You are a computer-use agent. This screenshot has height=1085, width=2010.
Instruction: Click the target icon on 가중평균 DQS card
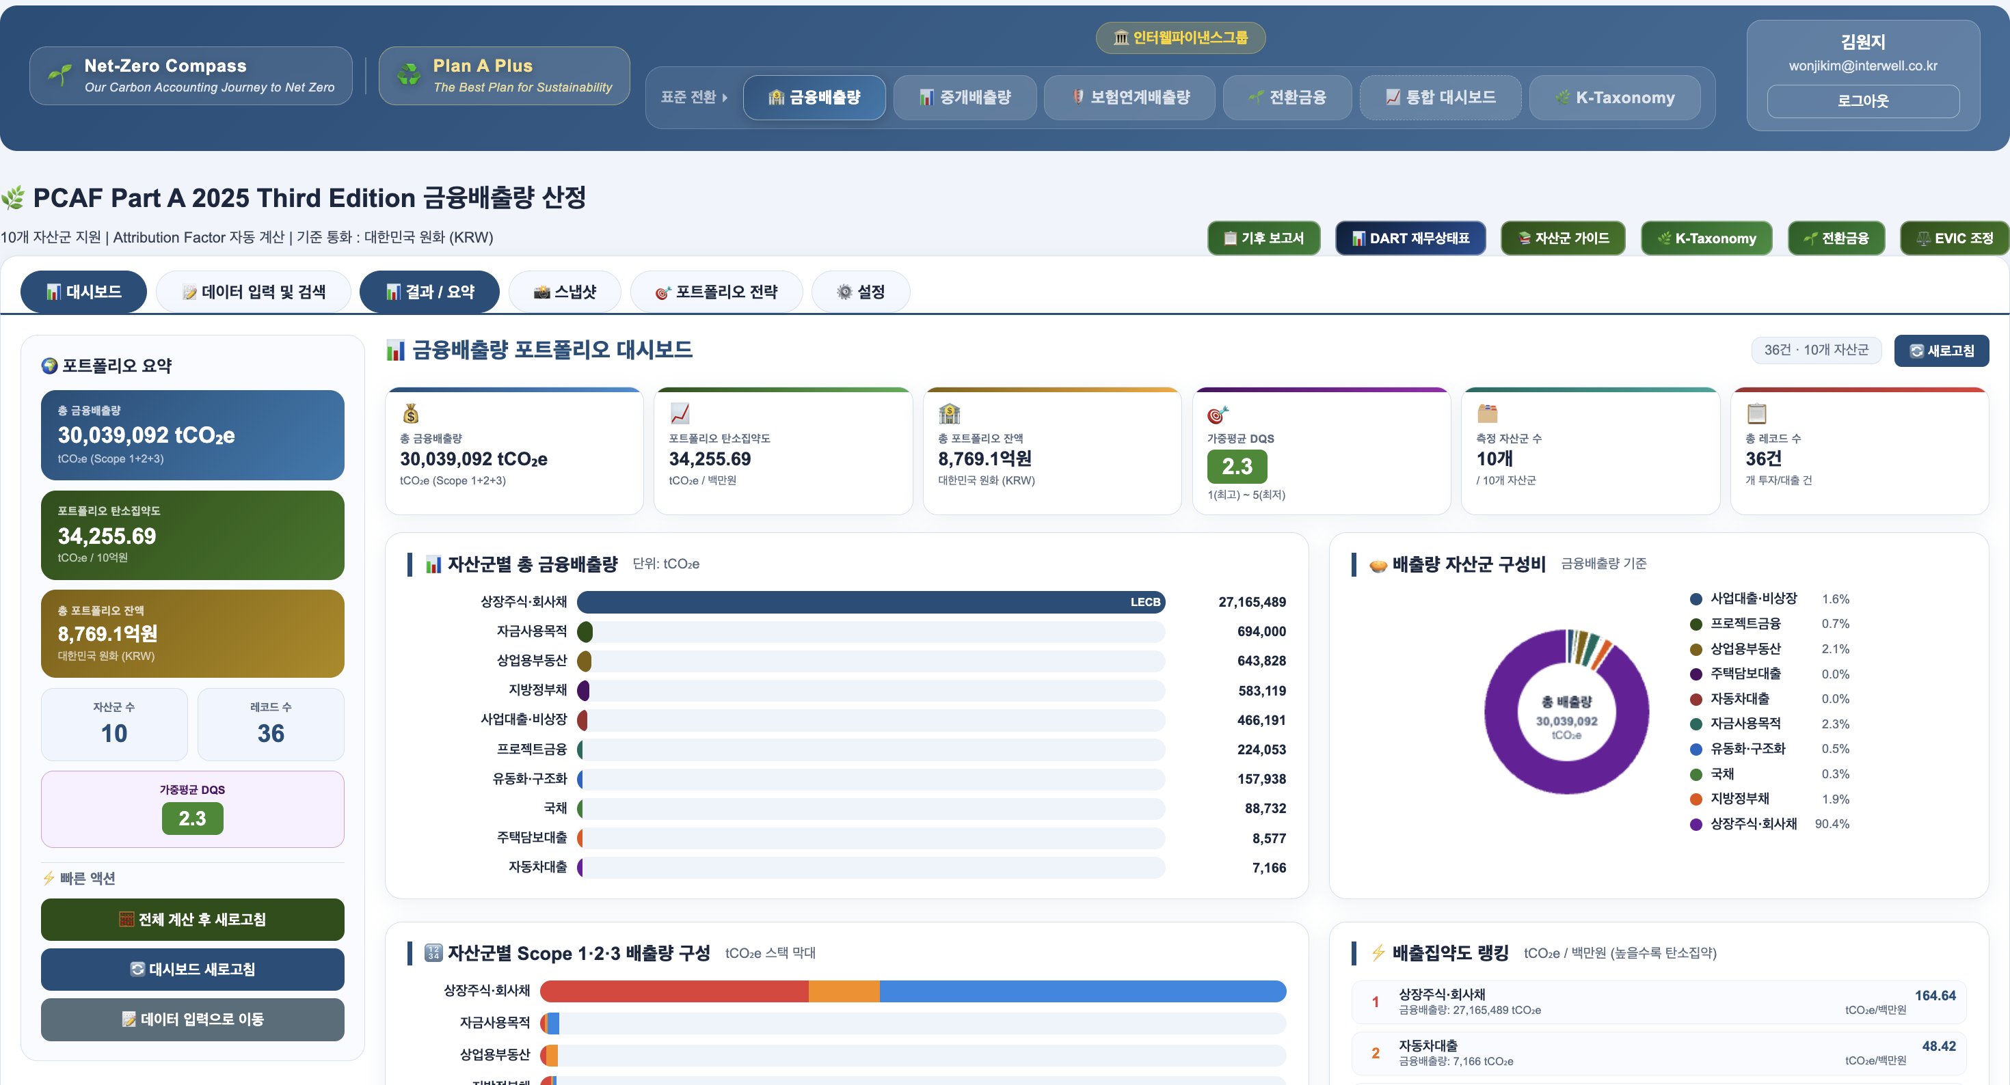[x=1218, y=414]
